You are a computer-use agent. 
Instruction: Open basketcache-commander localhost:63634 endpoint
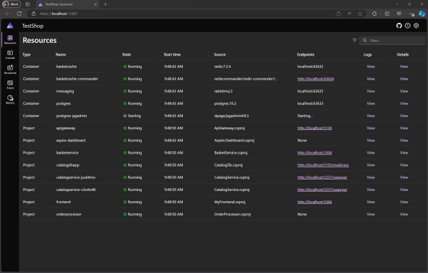point(315,79)
